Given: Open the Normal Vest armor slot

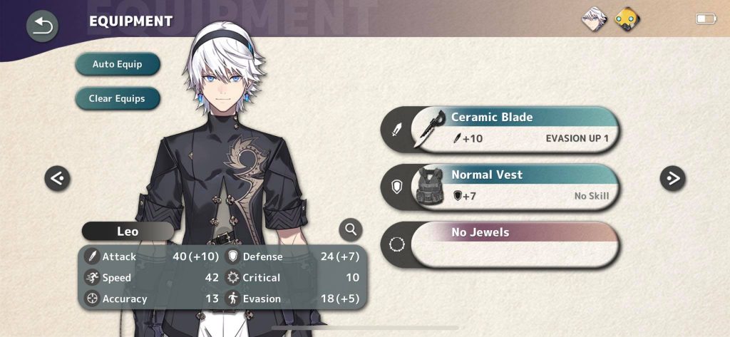Looking at the screenshot, I should [x=500, y=187].
